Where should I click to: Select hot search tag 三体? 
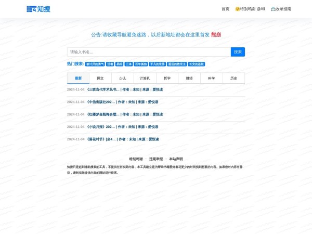(128, 64)
